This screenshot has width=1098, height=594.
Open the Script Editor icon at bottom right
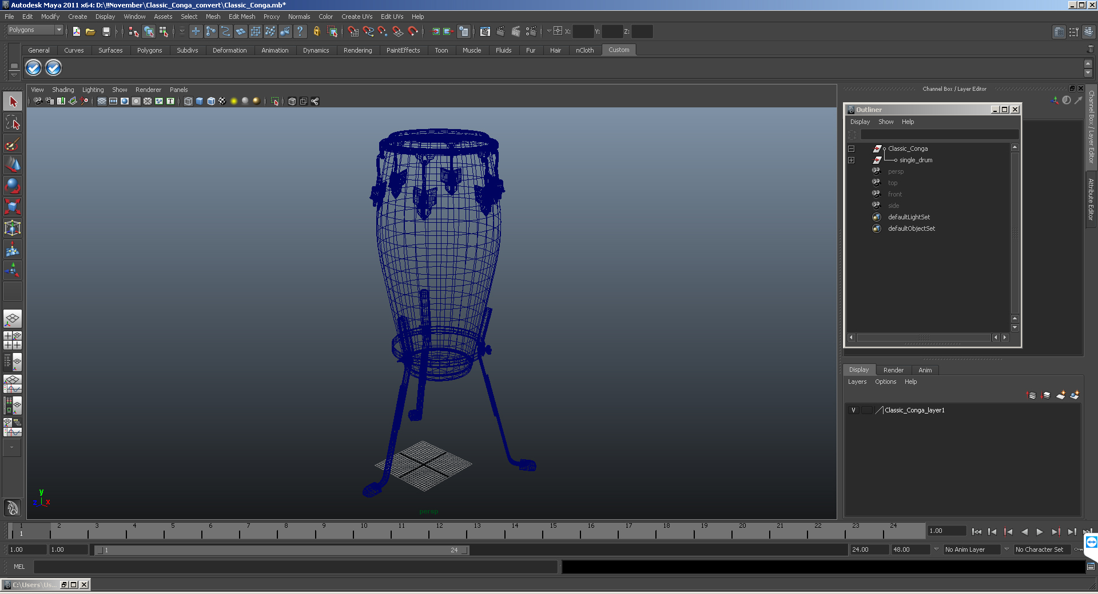[1091, 567]
